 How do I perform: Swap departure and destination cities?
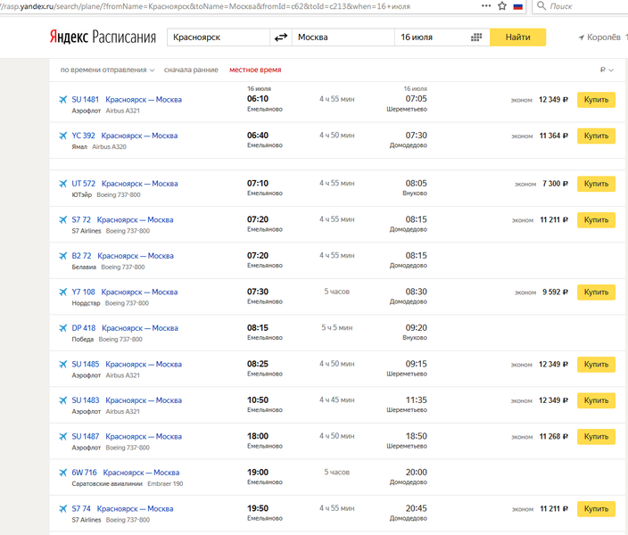coord(281,37)
